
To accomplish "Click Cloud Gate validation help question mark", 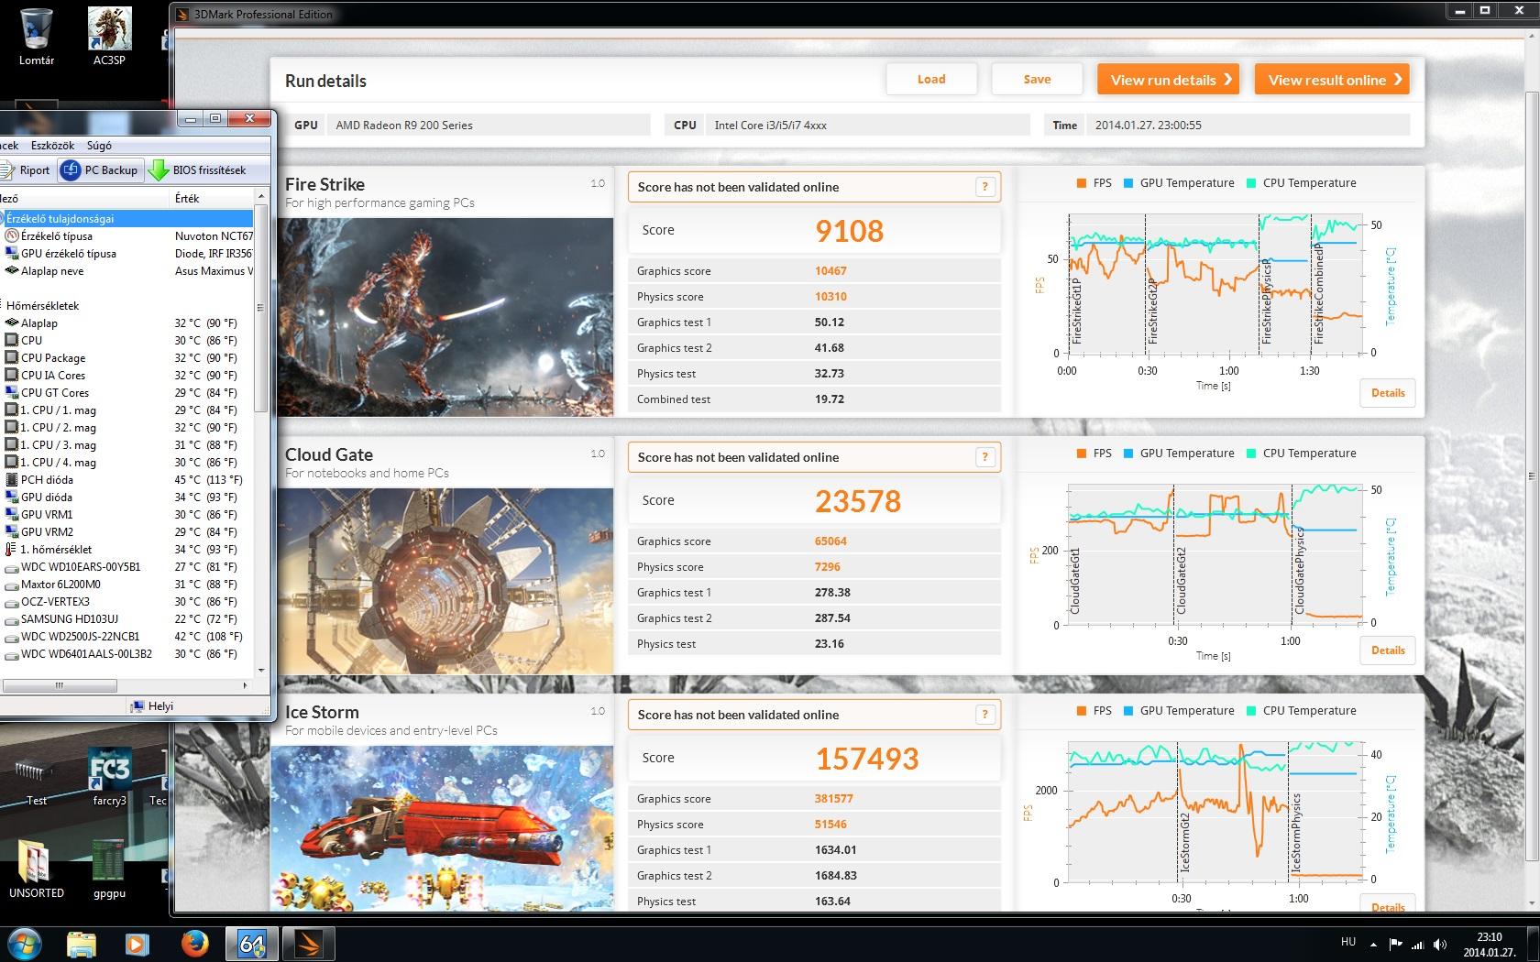I will (x=985, y=457).
